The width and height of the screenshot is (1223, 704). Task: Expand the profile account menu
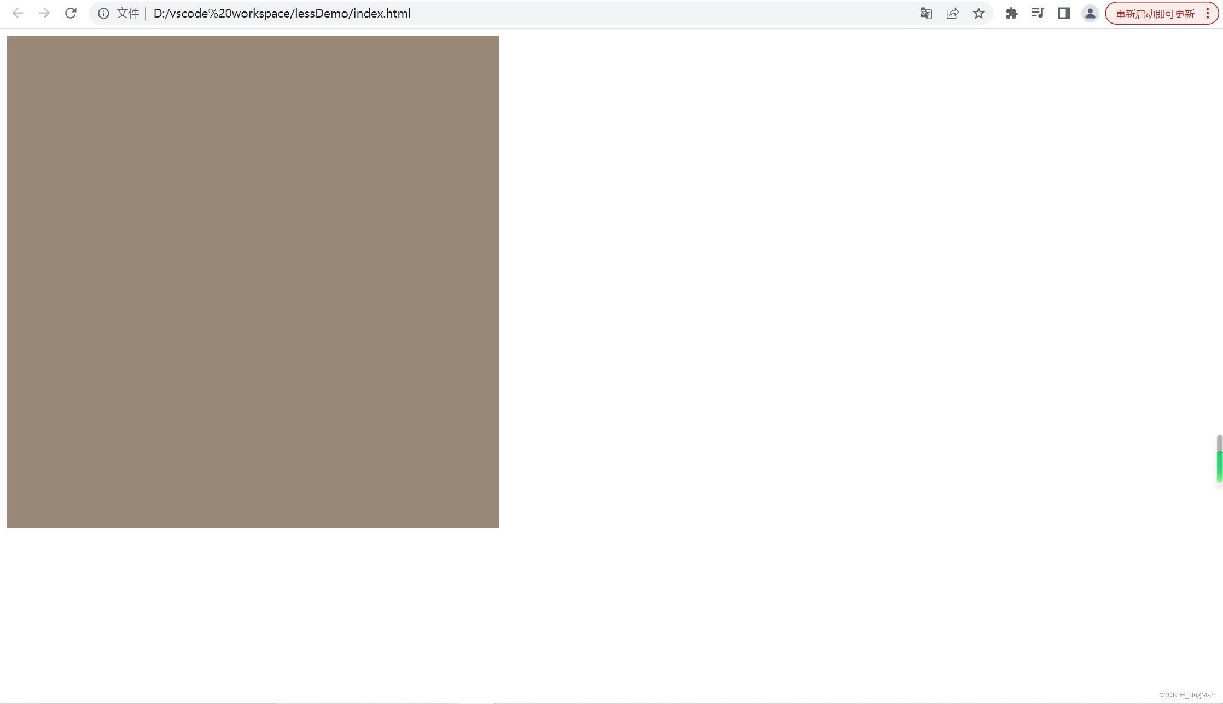[x=1090, y=13]
